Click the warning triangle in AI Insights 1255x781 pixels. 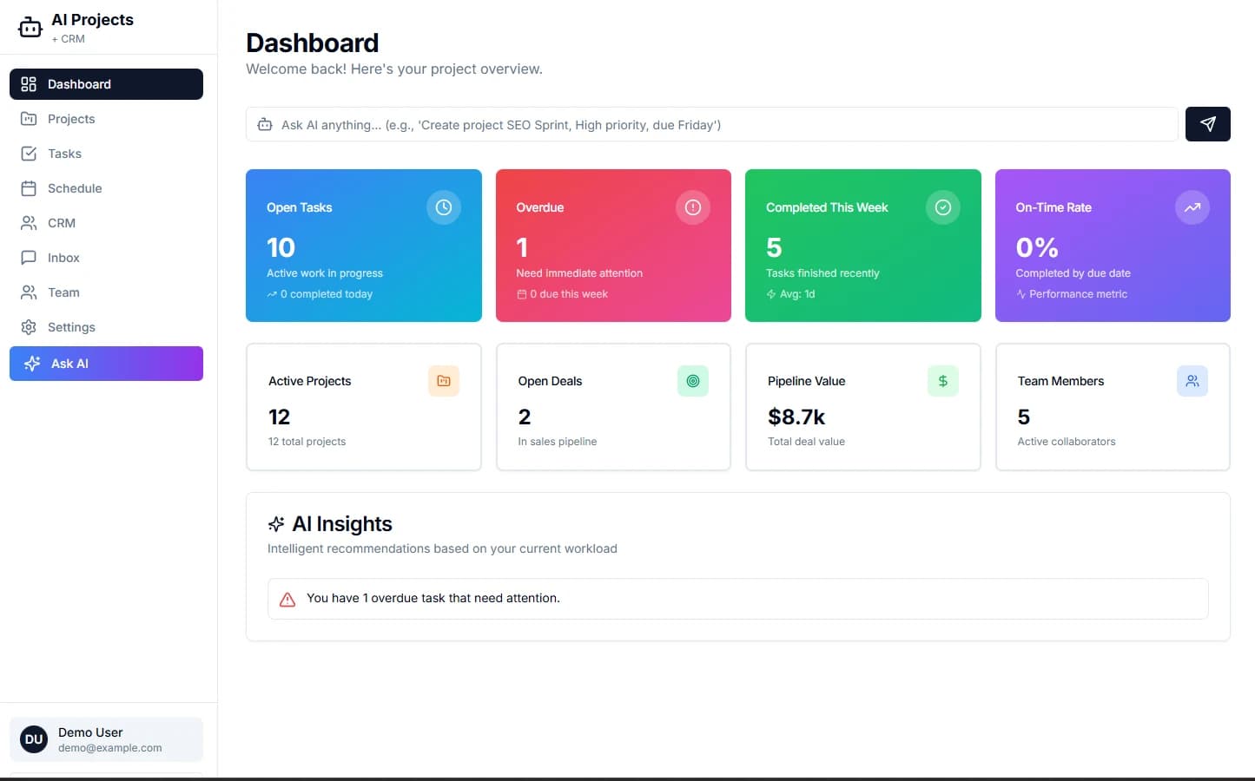tap(287, 599)
